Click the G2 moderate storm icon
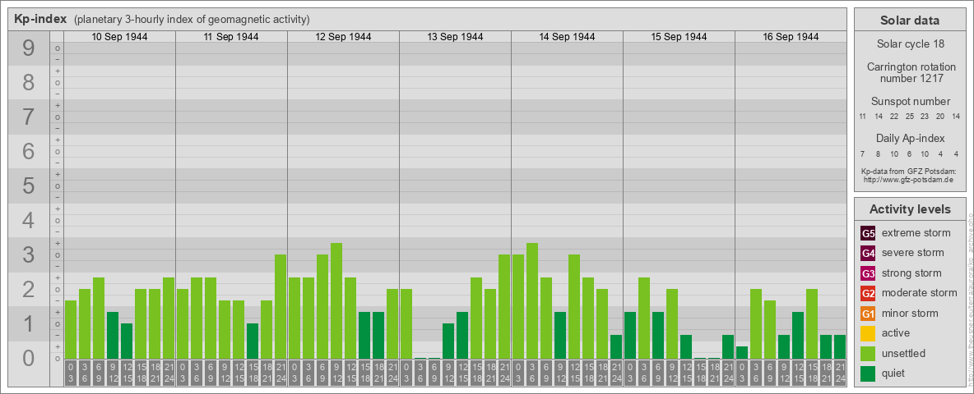This screenshot has height=394, width=974. tap(868, 293)
